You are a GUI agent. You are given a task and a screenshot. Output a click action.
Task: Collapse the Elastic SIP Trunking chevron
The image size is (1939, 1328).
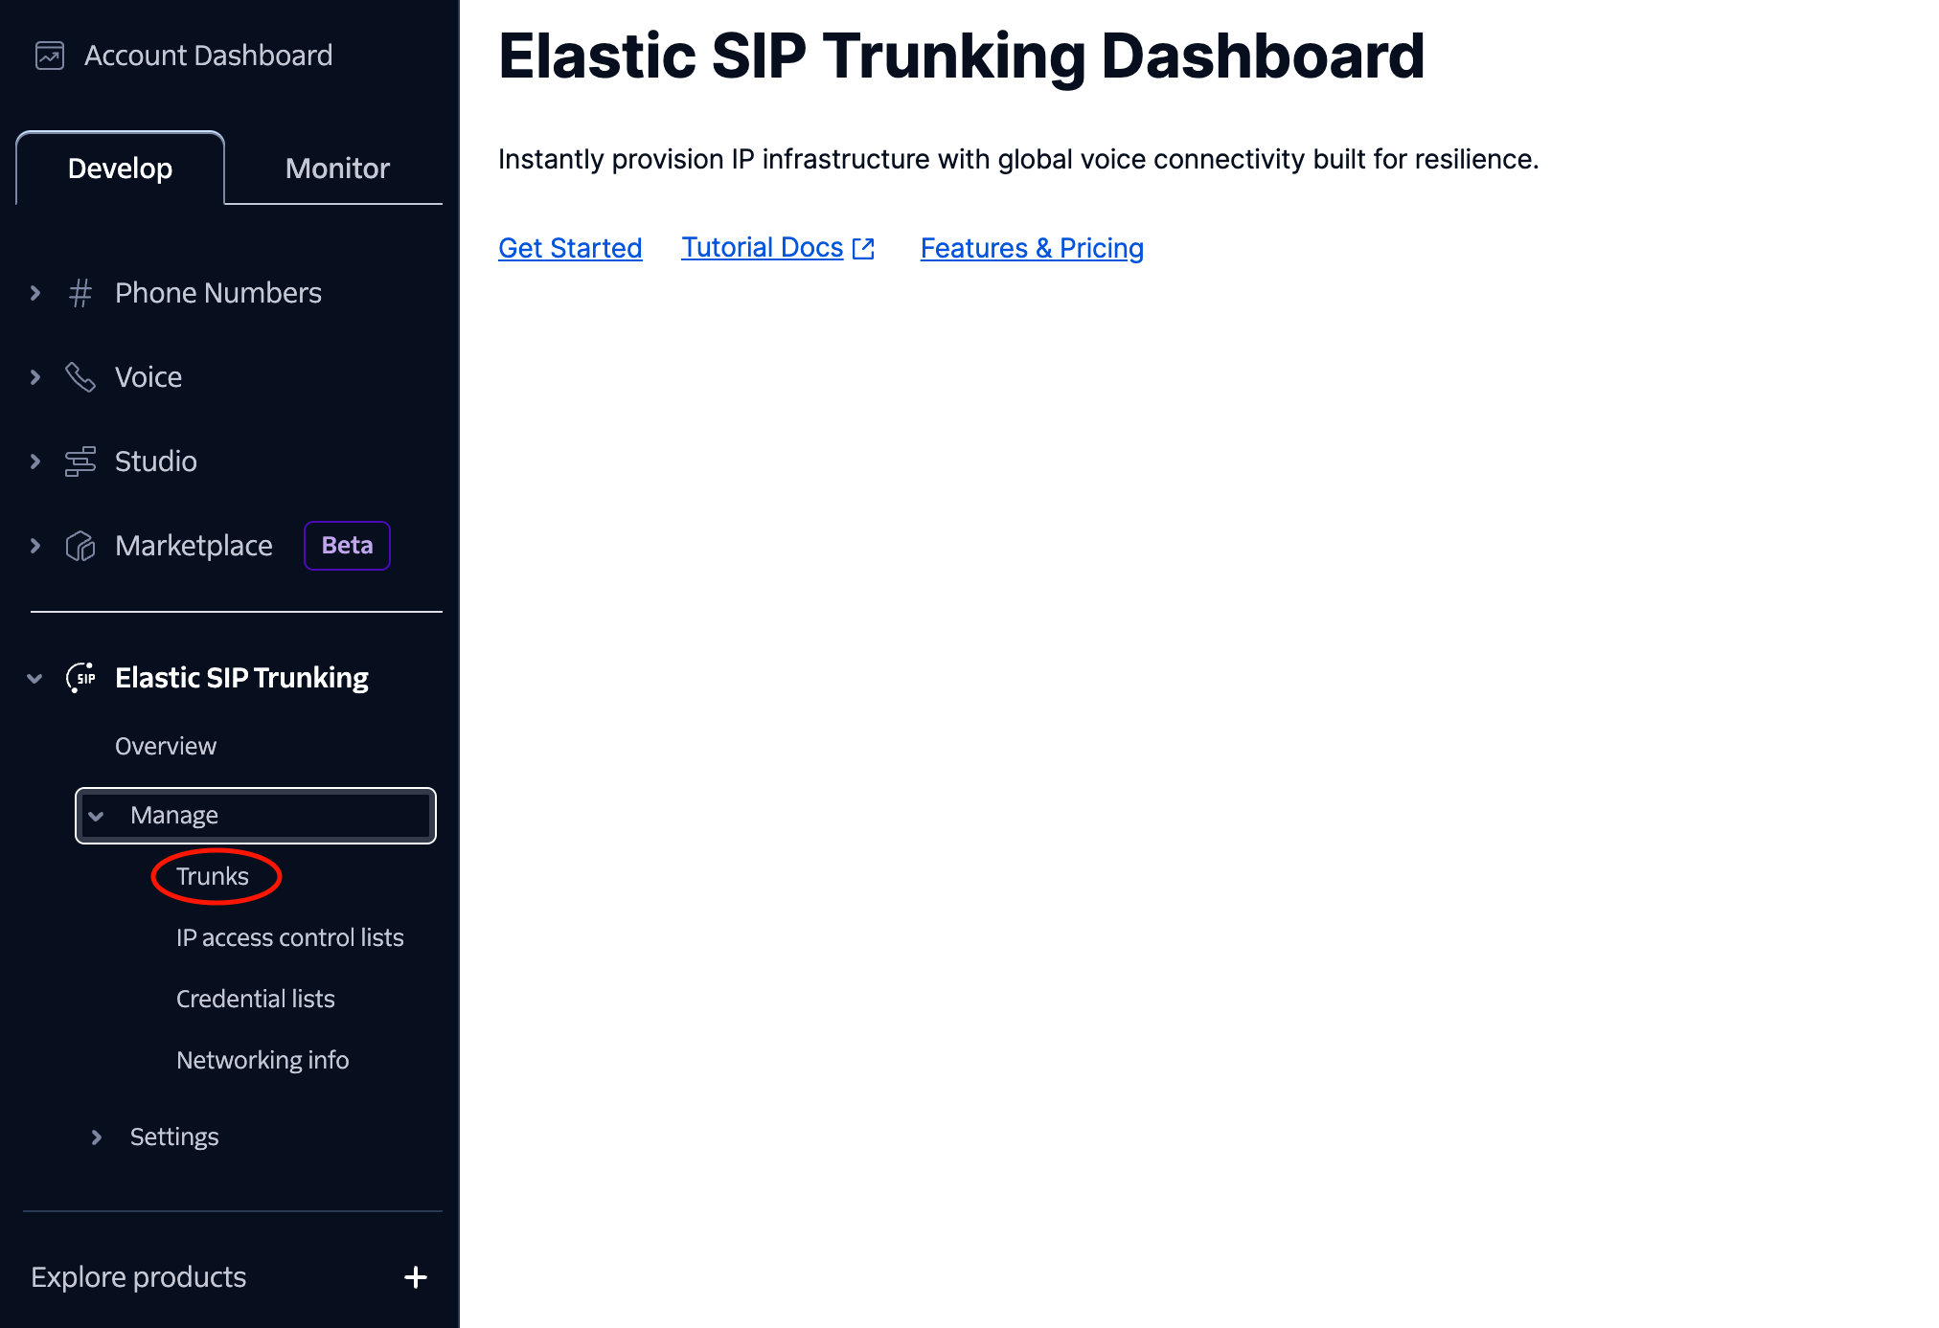click(x=35, y=678)
